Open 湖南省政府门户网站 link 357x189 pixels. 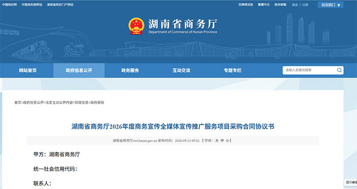(x=60, y=5)
